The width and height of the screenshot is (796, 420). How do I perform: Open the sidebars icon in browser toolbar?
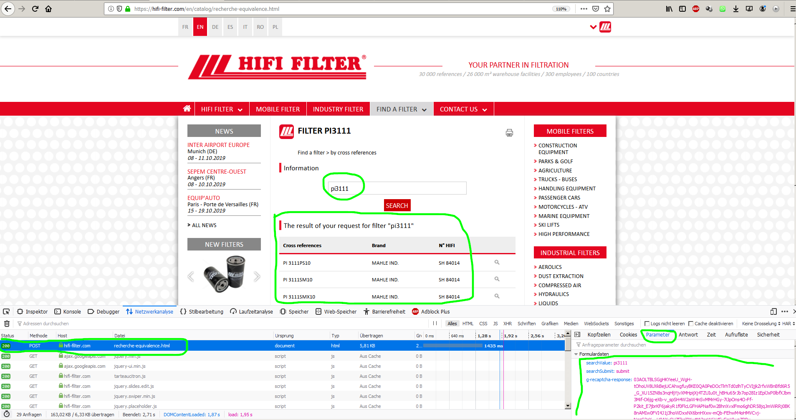tap(682, 9)
